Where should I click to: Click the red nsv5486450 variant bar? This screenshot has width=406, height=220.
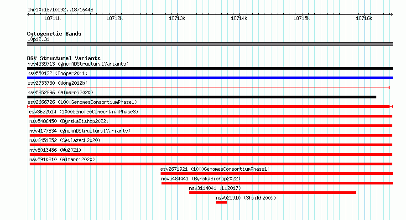point(211,126)
